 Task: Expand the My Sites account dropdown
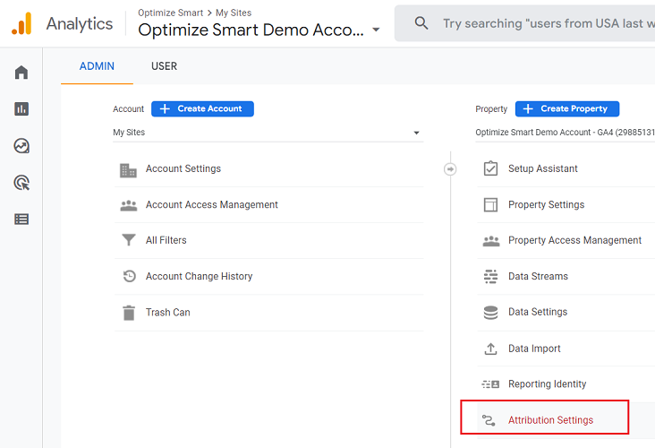click(x=268, y=133)
